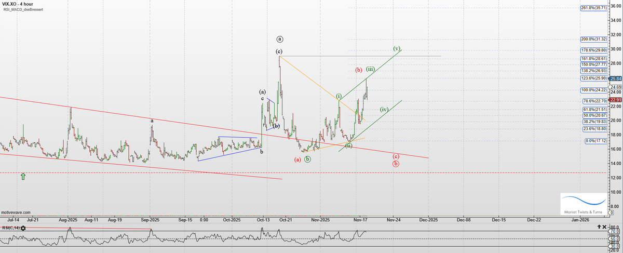Select the 178.6%(29.80) Fibonacci label
Viewport: 623px width, 253px height.
click(593, 50)
